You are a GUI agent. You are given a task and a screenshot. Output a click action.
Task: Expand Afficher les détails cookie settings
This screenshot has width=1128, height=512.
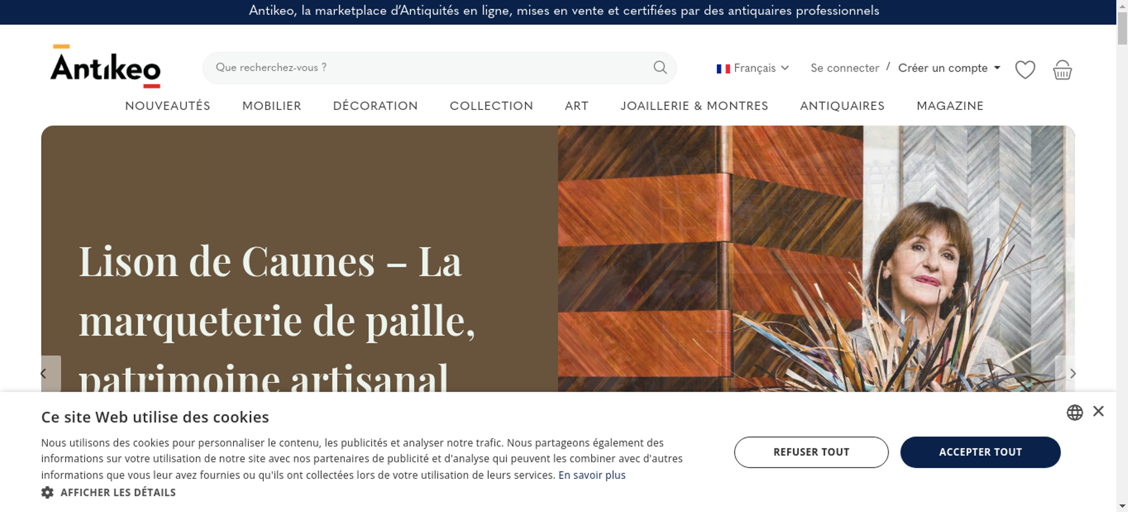click(118, 492)
